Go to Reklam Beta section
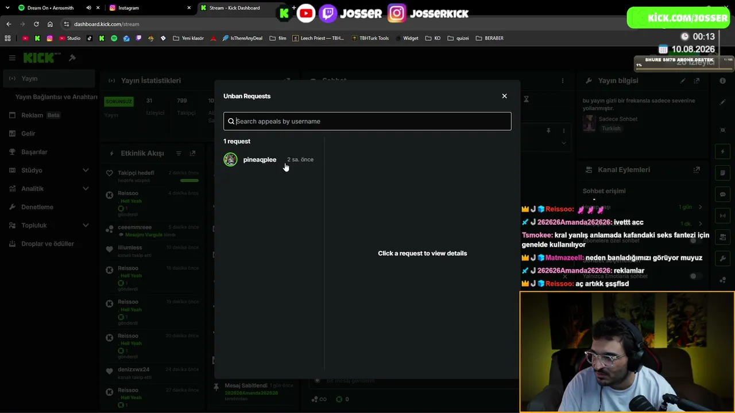Image resolution: width=735 pixels, height=413 pixels. (x=49, y=115)
